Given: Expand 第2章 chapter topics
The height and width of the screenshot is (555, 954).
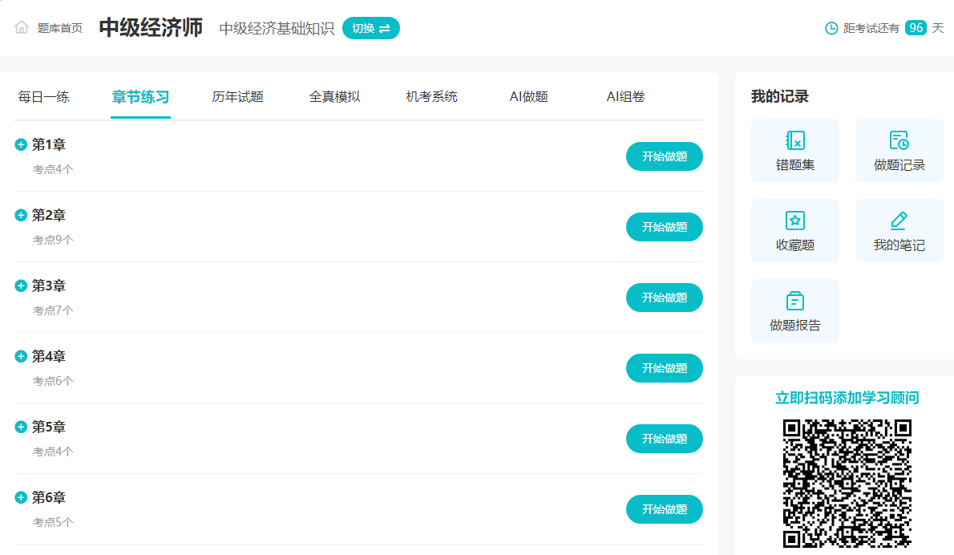Looking at the screenshot, I should tap(21, 215).
